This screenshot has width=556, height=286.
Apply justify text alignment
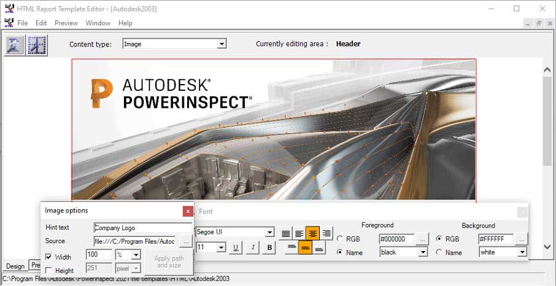[x=285, y=233]
